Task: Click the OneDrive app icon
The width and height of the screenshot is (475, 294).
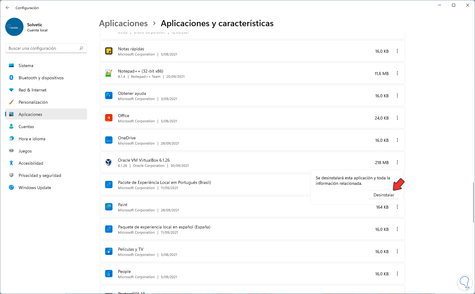Action: (109, 140)
